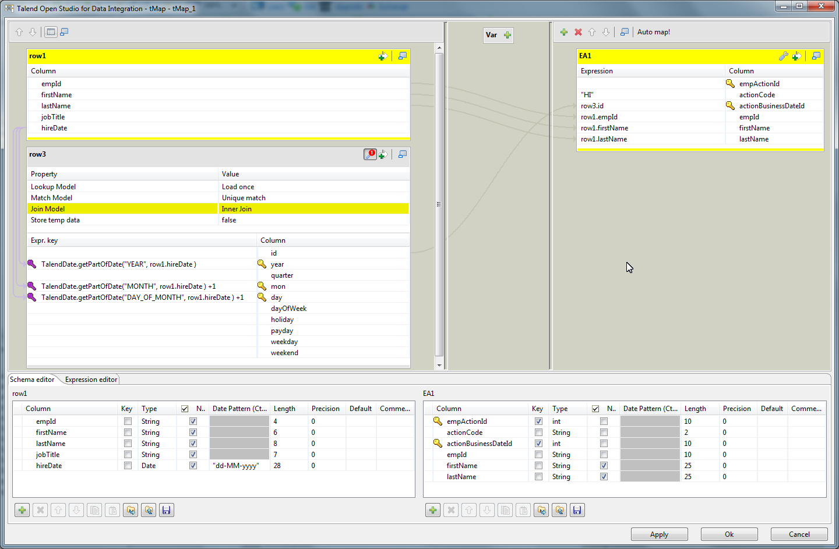Open Store temp data value false
The image size is (839, 549).
click(313, 220)
